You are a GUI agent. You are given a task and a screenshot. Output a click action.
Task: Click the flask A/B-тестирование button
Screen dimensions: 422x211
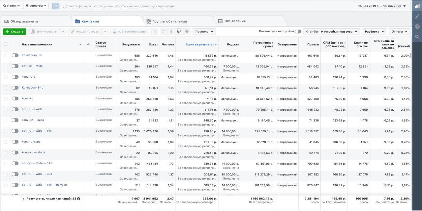pos(129,32)
